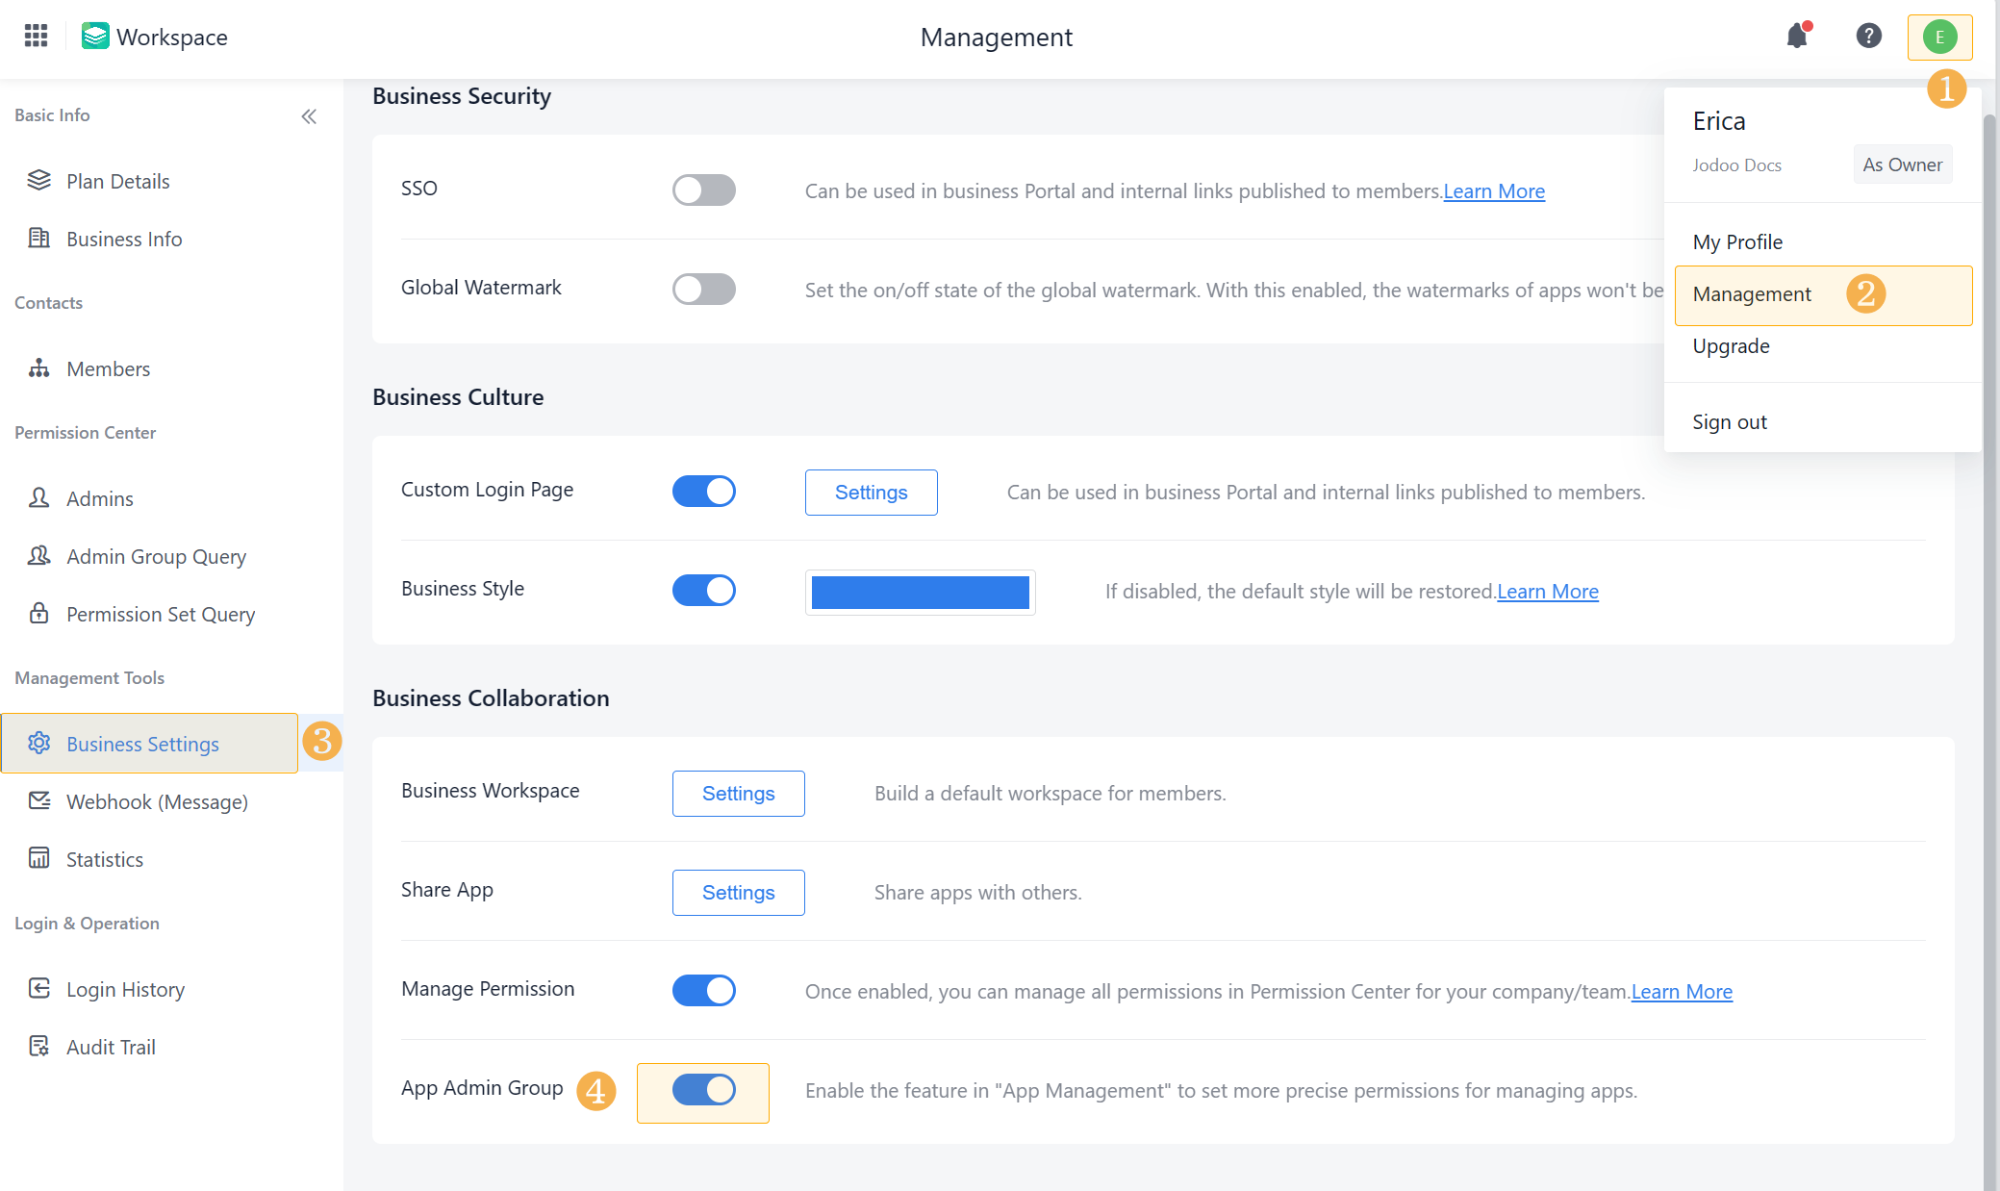
Task: Click the green user avatar
Action: [x=1939, y=38]
